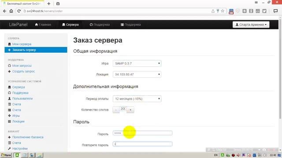Reload the page with the refresh icon
The image size is (282, 158).
click(19, 11)
